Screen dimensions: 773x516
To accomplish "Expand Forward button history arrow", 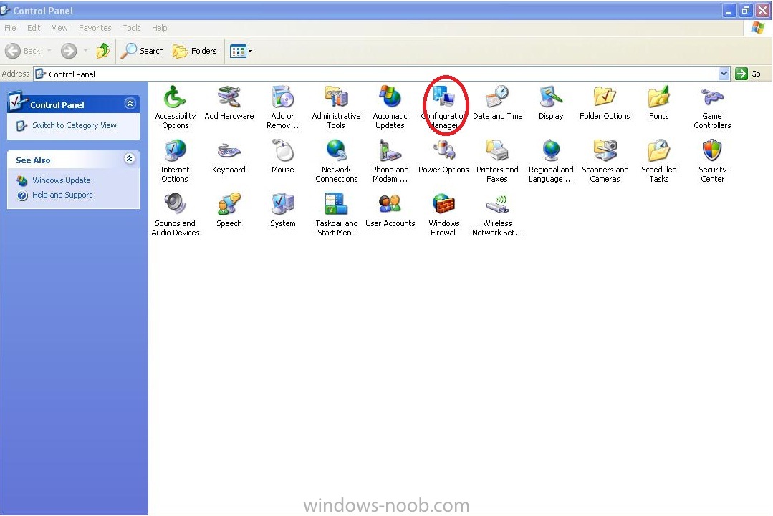I will click(x=85, y=51).
